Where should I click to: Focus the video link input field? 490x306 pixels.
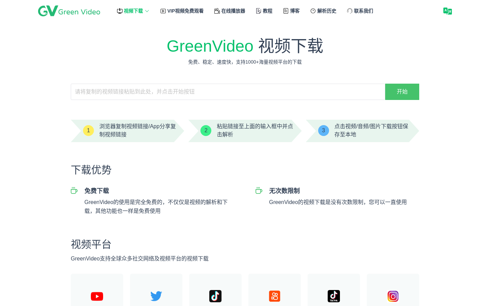[x=228, y=92]
